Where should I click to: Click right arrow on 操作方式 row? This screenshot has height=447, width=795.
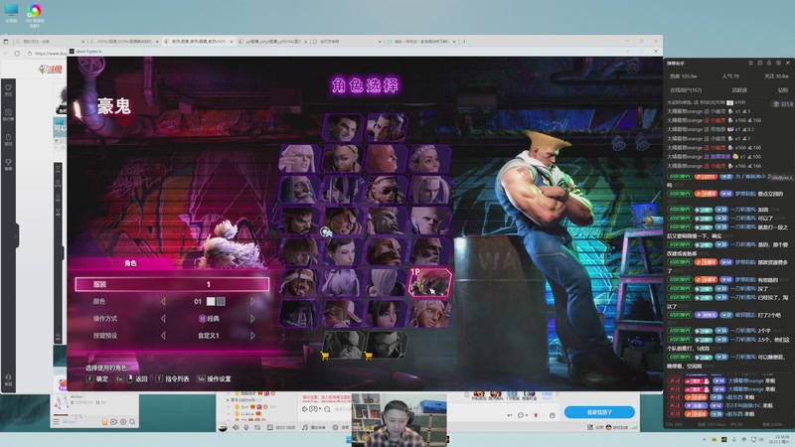(x=252, y=318)
